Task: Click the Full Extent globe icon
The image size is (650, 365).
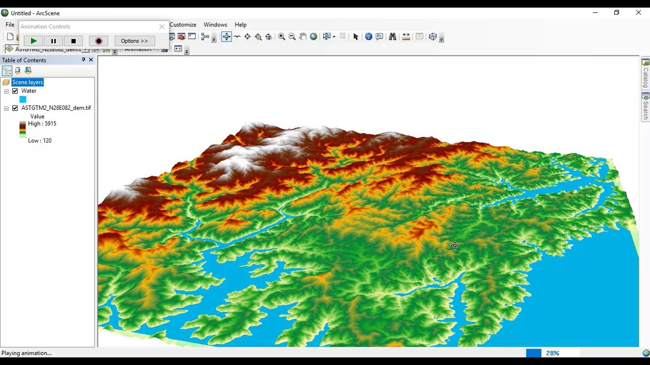Action: pyautogui.click(x=313, y=36)
